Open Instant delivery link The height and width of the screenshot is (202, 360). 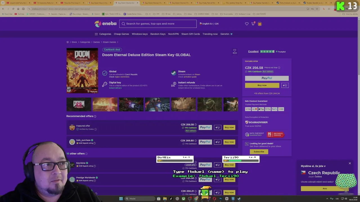coord(115,88)
